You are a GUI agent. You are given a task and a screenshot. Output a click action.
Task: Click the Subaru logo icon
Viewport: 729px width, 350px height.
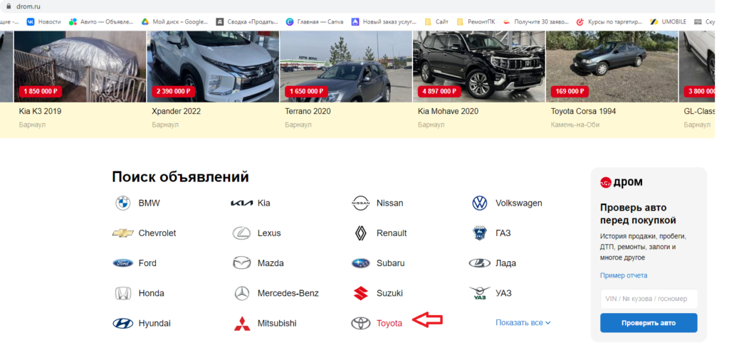coord(361,263)
